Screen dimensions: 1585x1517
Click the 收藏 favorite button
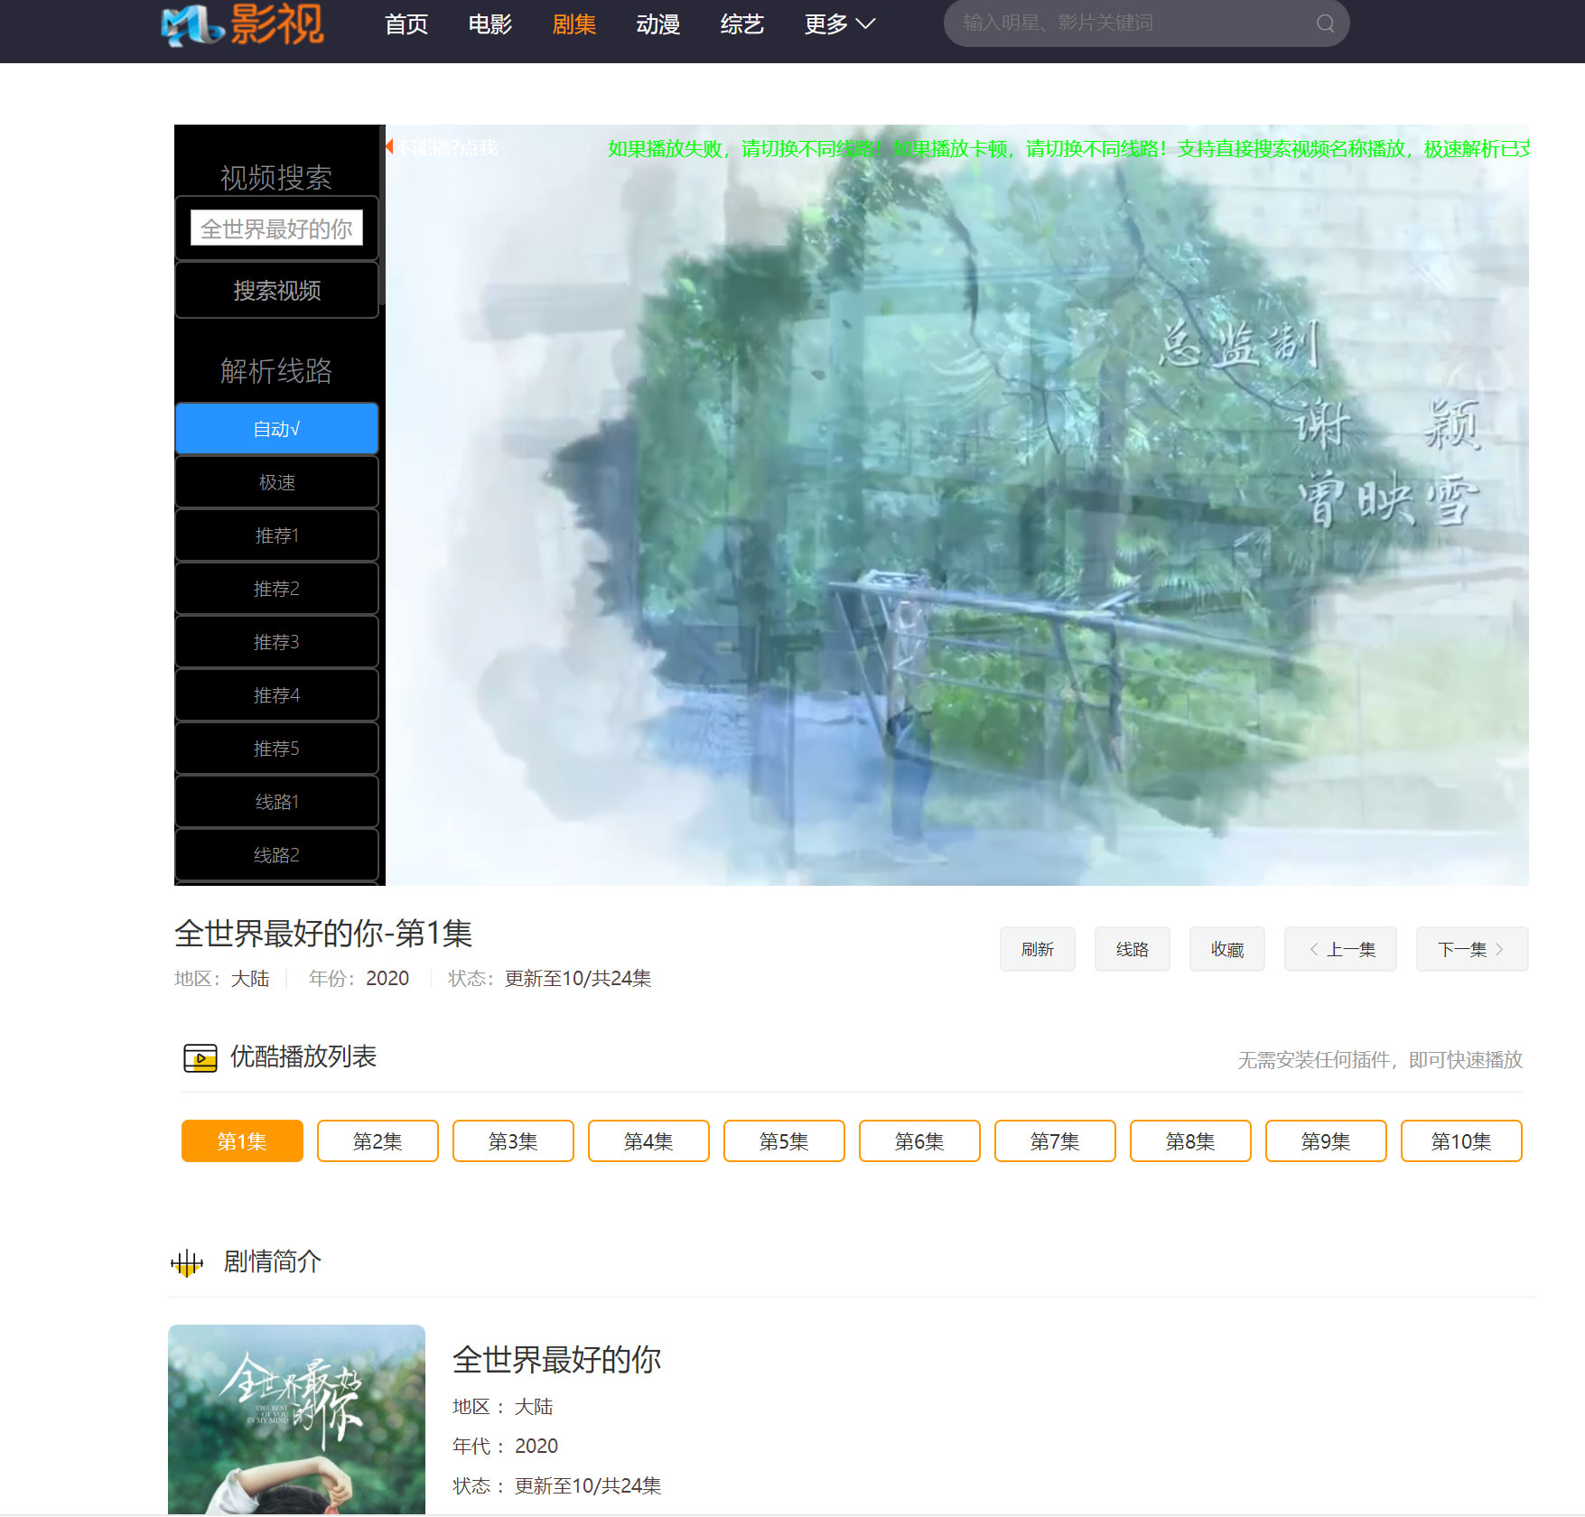(1226, 949)
